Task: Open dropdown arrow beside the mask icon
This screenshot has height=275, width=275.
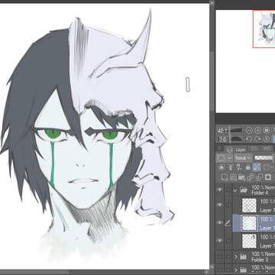Action: tap(272, 167)
